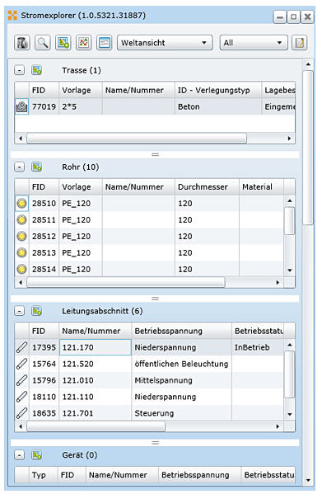
Task: Collapse the Rohr section
Action: click(x=20, y=167)
